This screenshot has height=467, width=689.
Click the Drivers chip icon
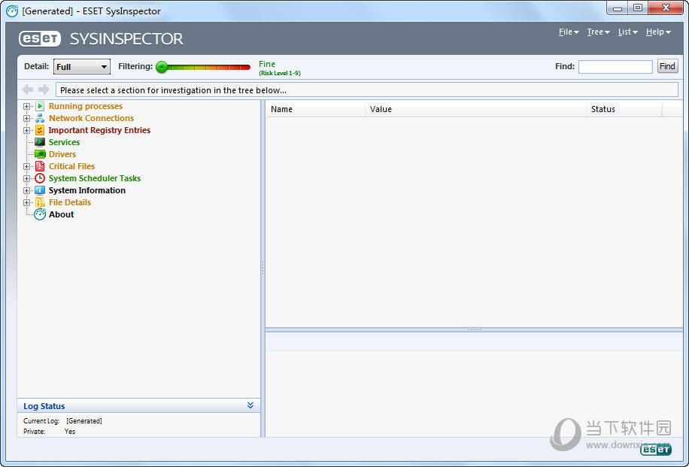coord(40,154)
